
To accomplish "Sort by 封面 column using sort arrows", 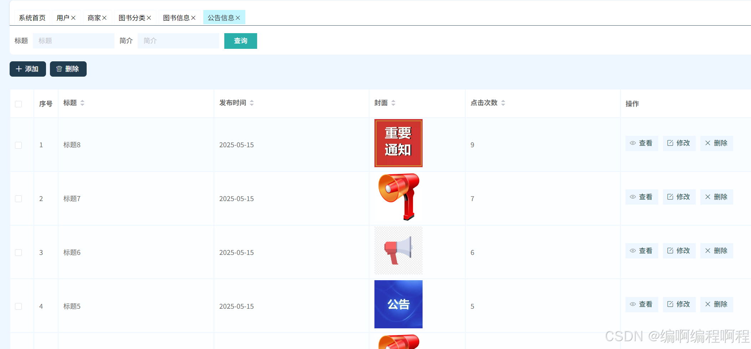I will (x=393, y=103).
